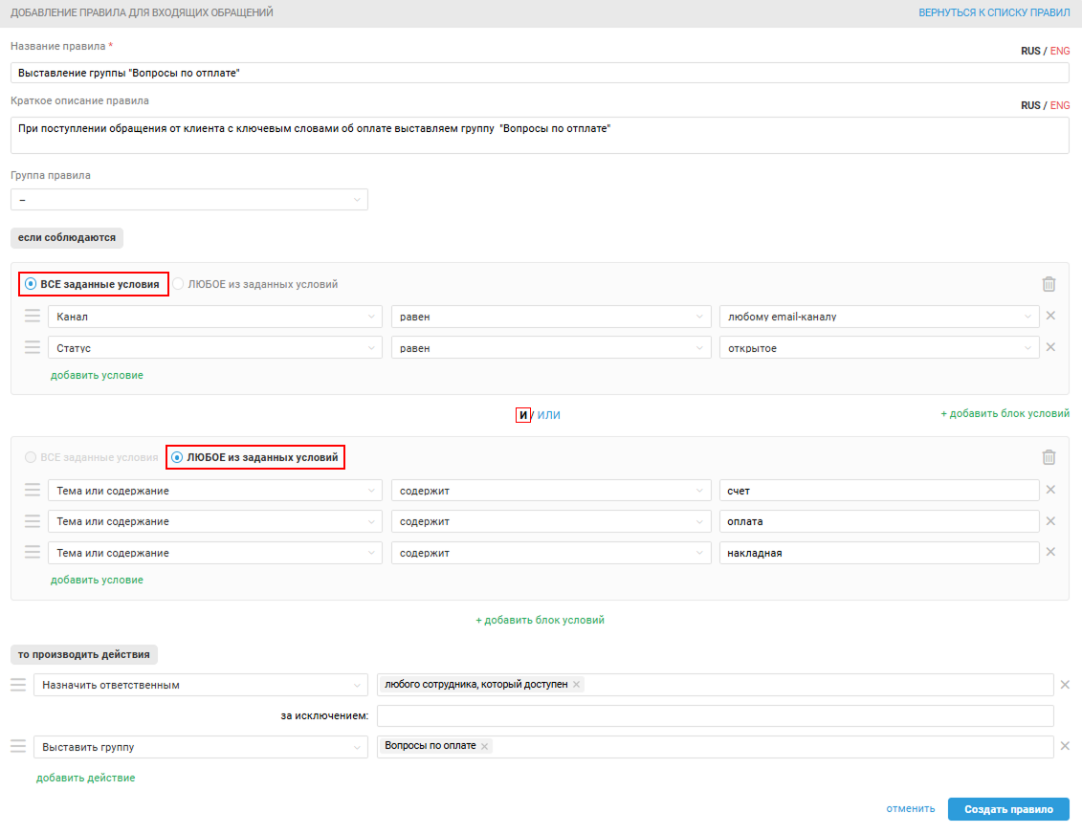The width and height of the screenshot is (1082, 834).
Task: Expand the 'Выставить группу' action dropdown
Action: (200, 746)
